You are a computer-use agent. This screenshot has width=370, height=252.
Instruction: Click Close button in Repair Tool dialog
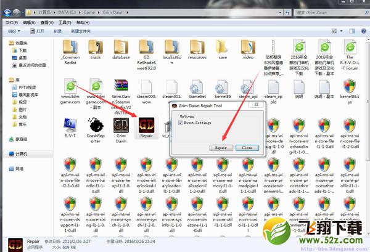tap(247, 148)
